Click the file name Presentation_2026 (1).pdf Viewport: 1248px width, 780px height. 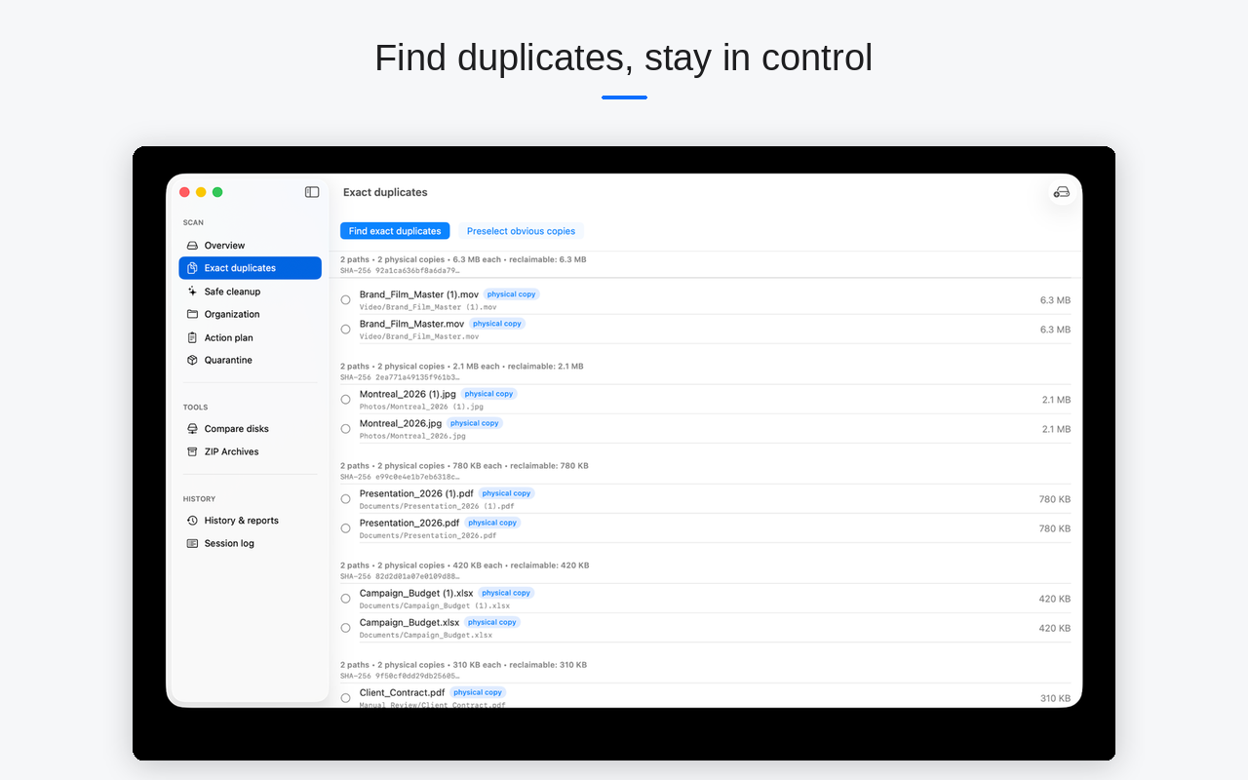tap(416, 493)
